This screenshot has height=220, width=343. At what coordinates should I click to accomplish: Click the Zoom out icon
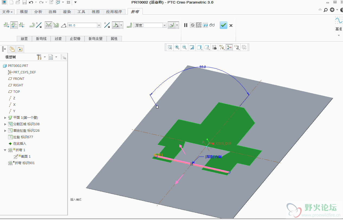pos(185,47)
